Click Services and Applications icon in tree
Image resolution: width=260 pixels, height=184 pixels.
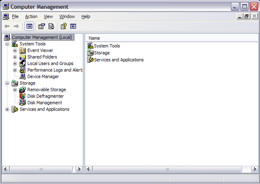pyautogui.click(x=15, y=109)
